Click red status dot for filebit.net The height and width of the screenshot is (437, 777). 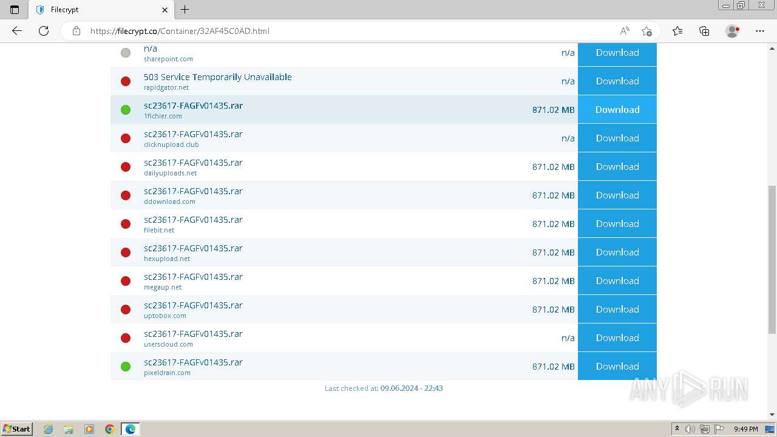coord(126,224)
